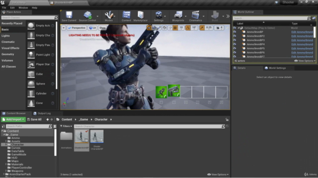Click Add/Import button
318x178 pixels.
13,120
